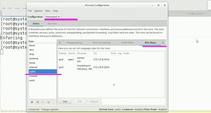This screenshot has width=211, height=113.
Task: Select the block zone
Action: (x=43, y=46)
